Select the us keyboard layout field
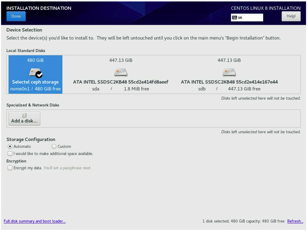 point(247,18)
